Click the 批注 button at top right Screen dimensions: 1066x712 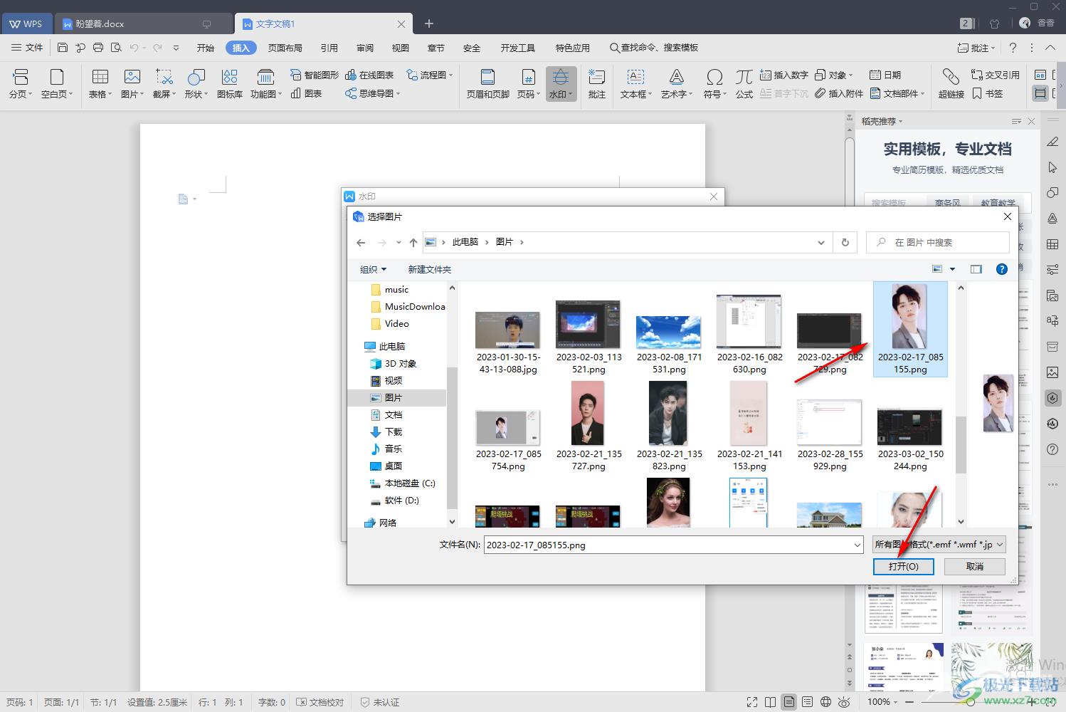click(x=976, y=48)
